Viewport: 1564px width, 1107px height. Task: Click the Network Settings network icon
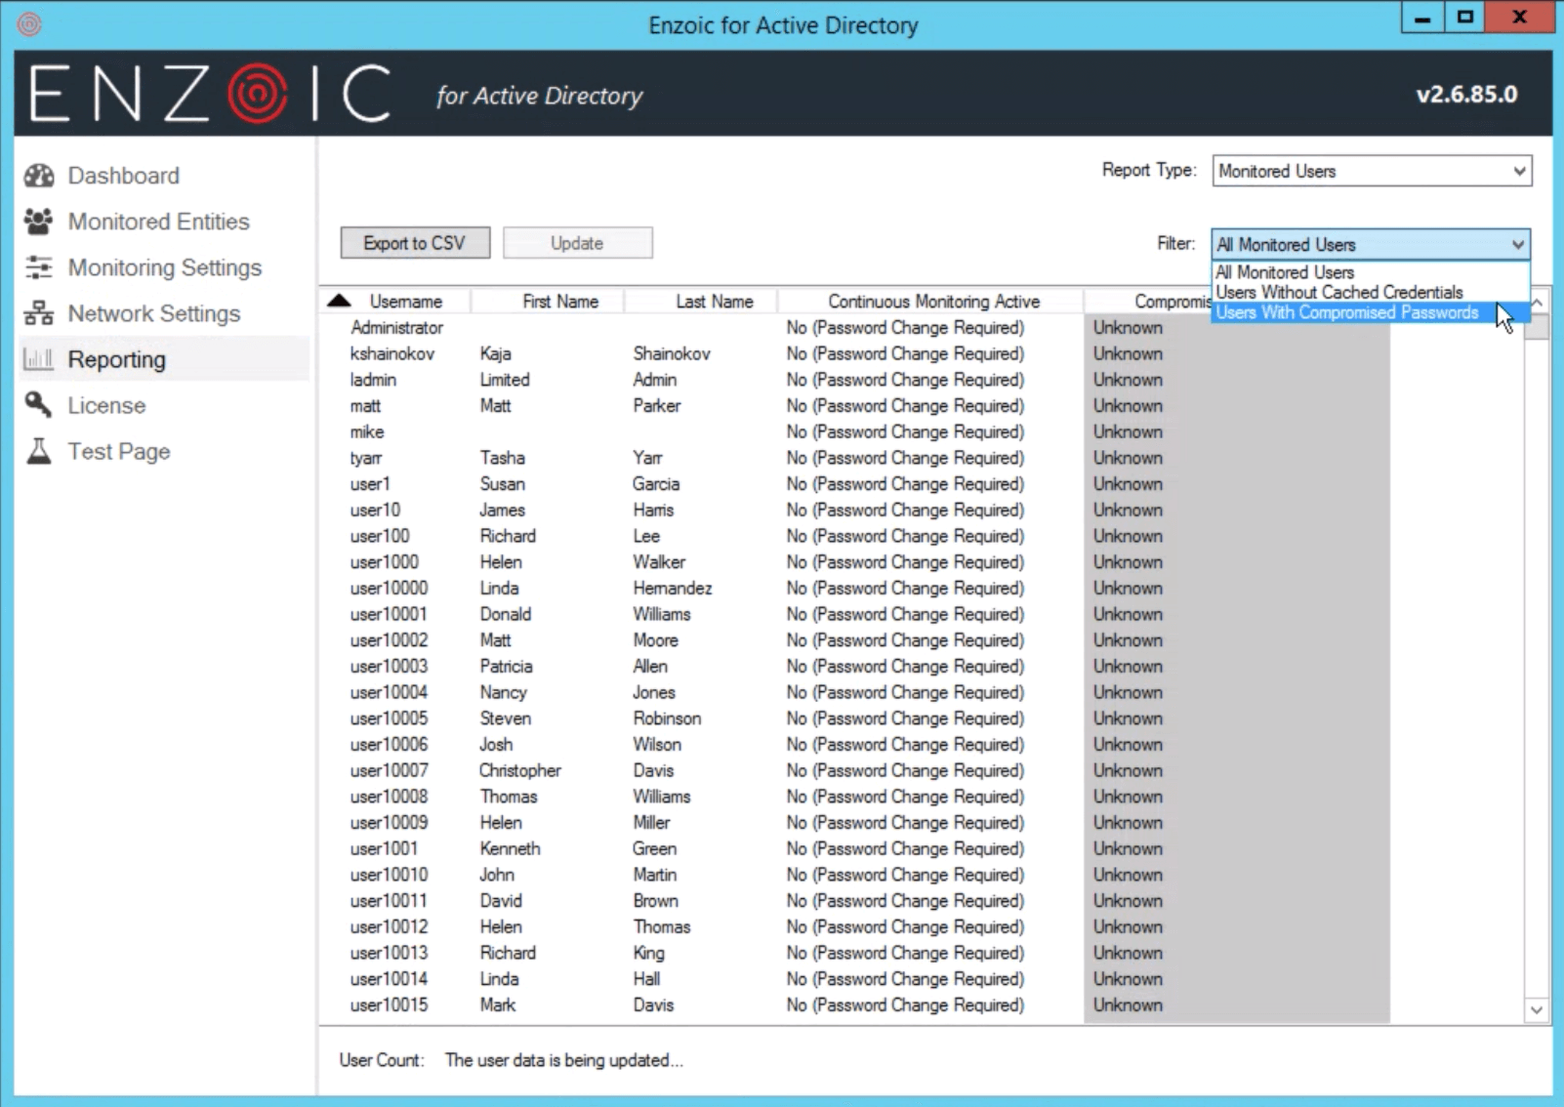pyautogui.click(x=39, y=313)
